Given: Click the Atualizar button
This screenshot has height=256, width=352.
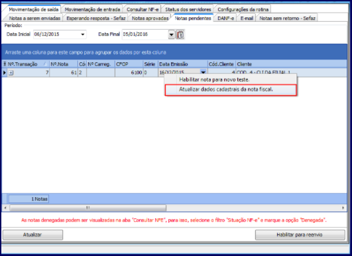Looking at the screenshot, I should (x=32, y=235).
